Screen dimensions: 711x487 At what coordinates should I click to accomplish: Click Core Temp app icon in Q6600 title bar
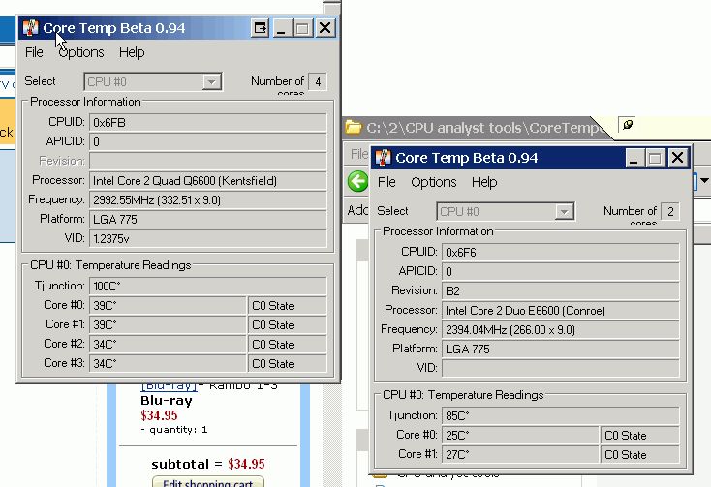coord(30,28)
